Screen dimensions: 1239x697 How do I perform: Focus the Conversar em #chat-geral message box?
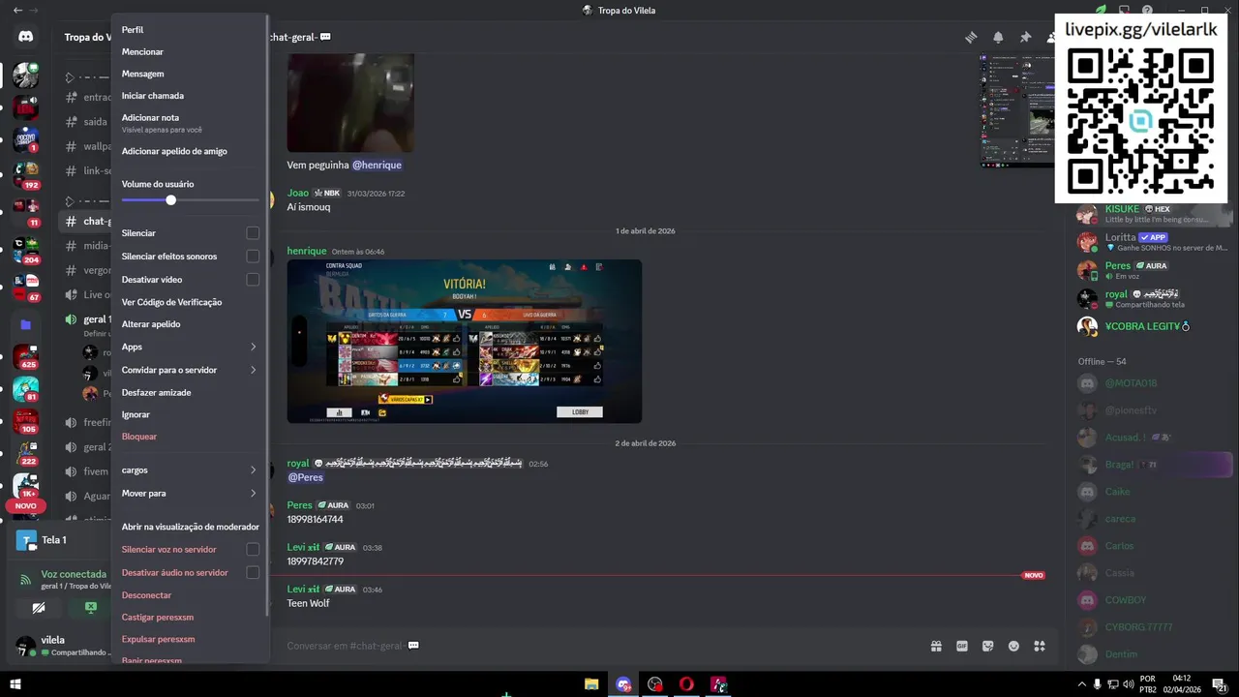coord(600,646)
